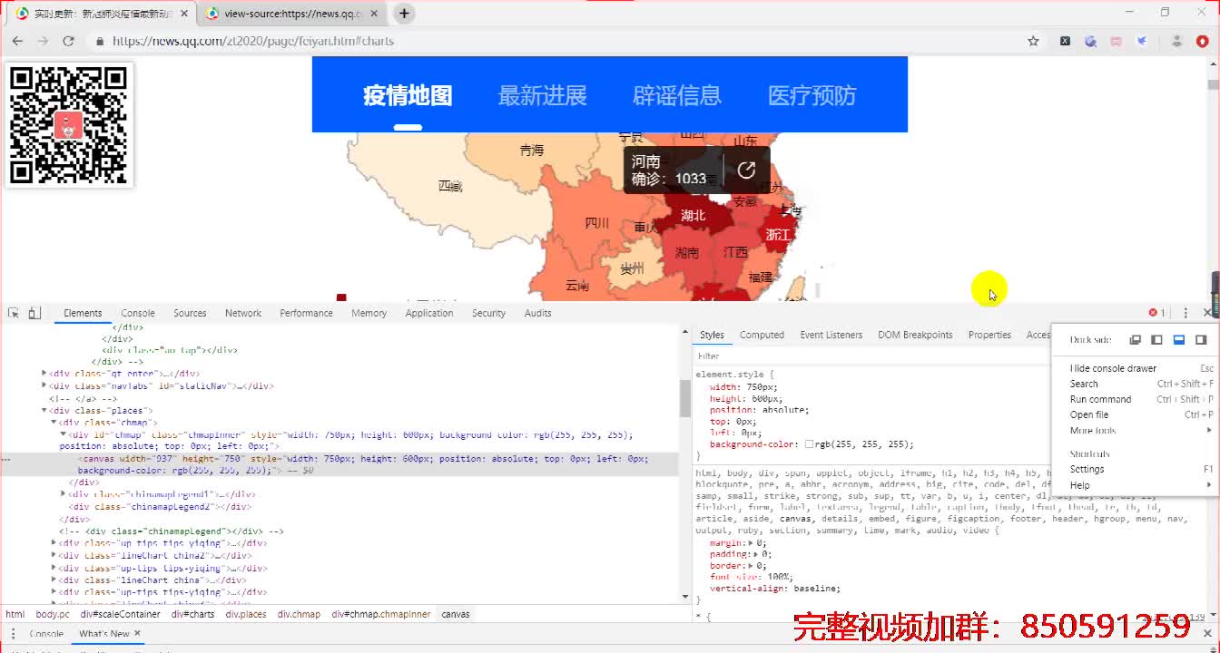Click the blue bird extension icon
This screenshot has height=653, width=1220.
(x=1142, y=41)
